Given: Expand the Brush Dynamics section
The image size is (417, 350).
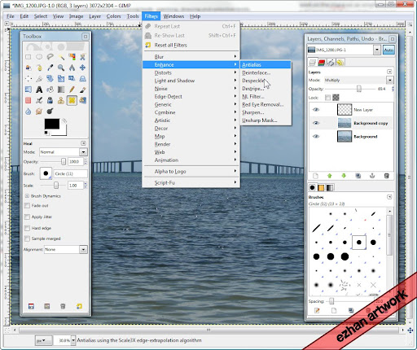Looking at the screenshot, I should 27,196.
